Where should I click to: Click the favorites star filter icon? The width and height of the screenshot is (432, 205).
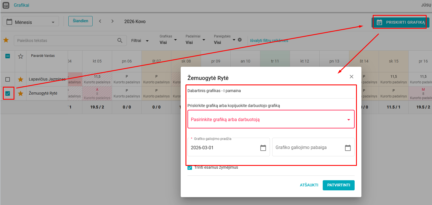click(6, 40)
